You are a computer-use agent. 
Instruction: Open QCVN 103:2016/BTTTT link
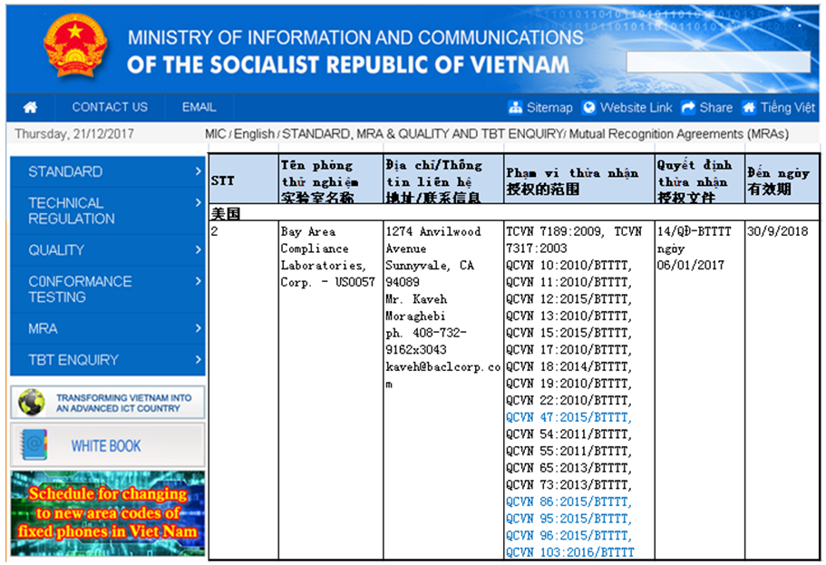[570, 552]
